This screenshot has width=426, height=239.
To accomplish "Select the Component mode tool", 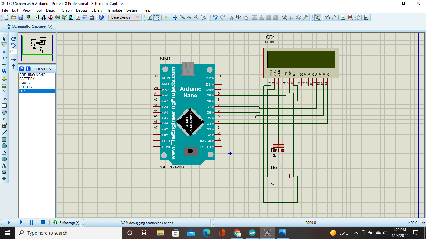I will tap(4, 45).
